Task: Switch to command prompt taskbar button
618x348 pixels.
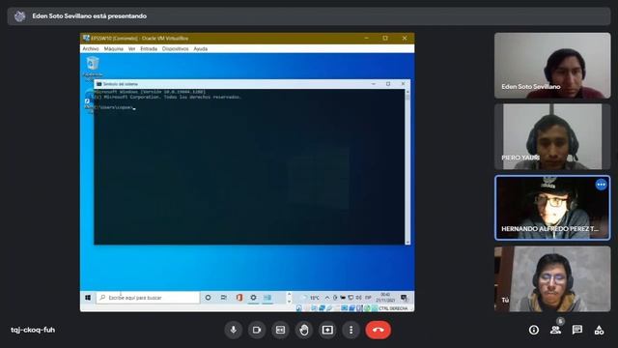Action: [x=267, y=298]
